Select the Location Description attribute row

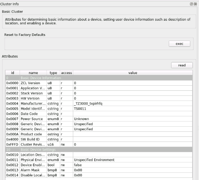pyautogui.click(x=99, y=155)
